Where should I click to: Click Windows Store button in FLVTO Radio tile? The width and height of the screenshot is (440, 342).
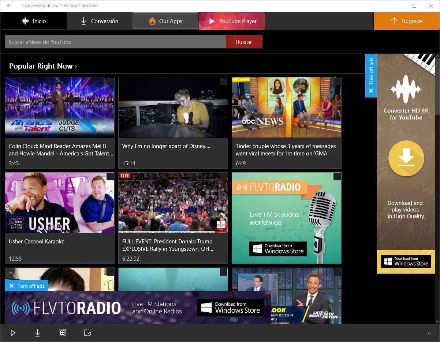point(278,249)
